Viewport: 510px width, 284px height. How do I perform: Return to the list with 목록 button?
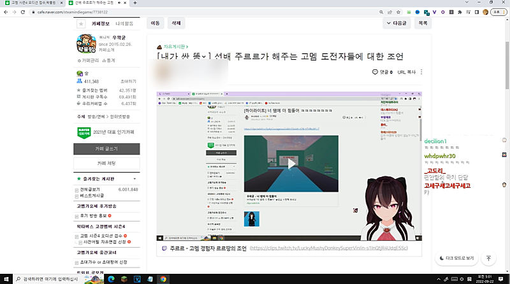423,23
